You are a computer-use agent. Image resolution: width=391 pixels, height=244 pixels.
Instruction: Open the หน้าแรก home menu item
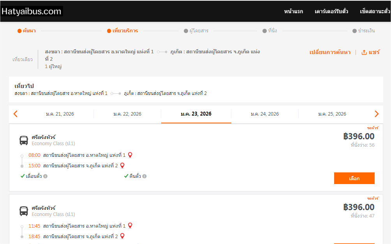pyautogui.click(x=293, y=11)
